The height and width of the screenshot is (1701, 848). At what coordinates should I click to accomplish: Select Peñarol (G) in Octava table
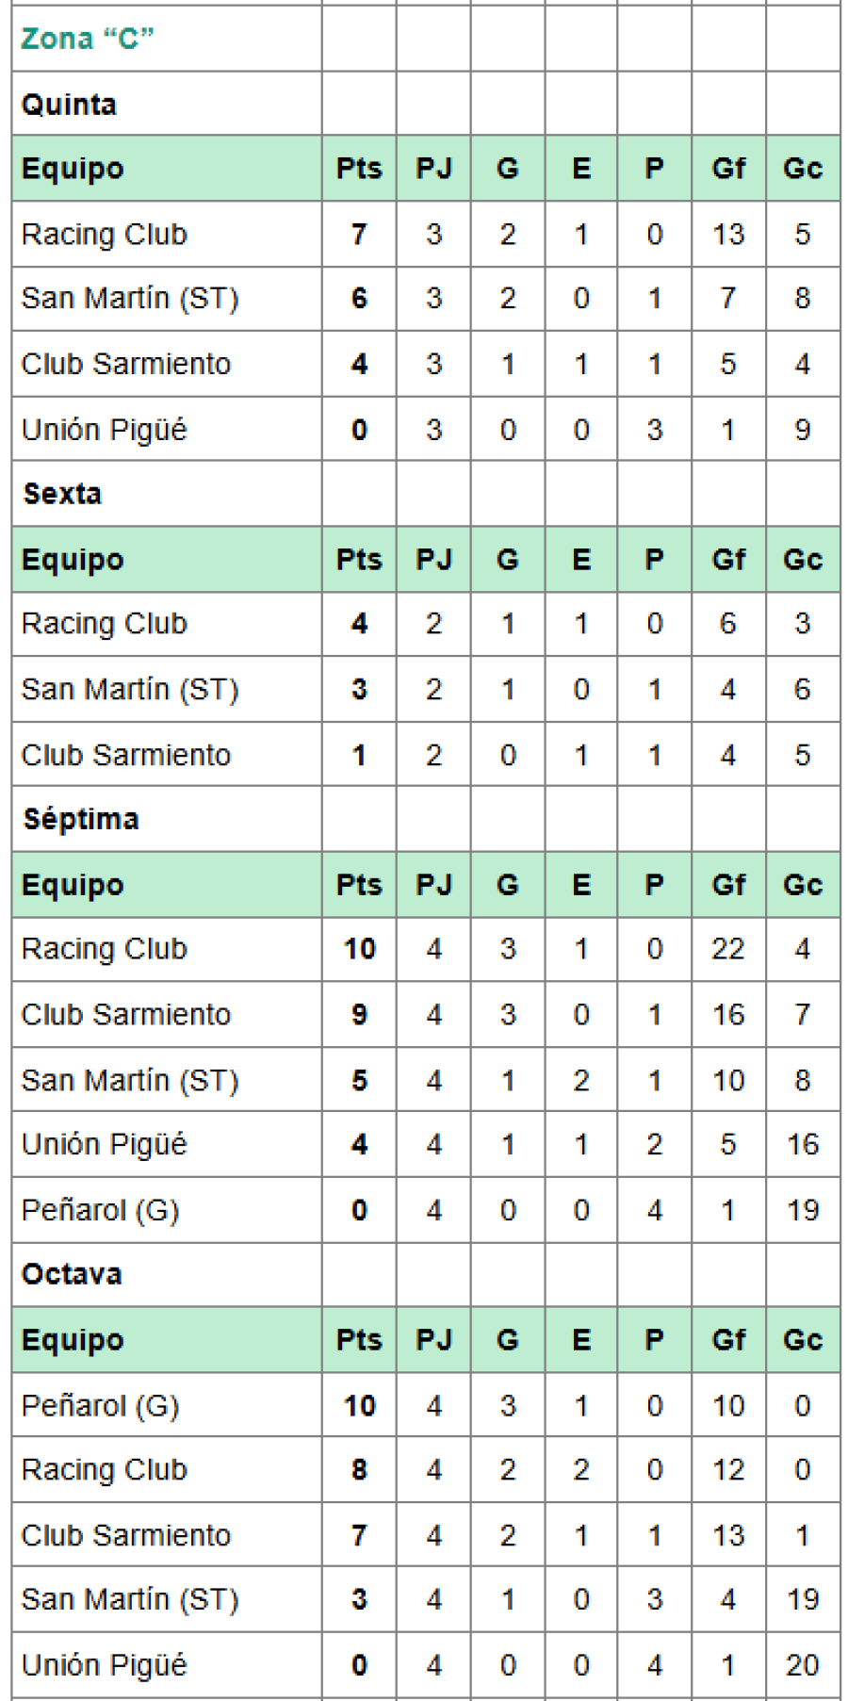(101, 1406)
